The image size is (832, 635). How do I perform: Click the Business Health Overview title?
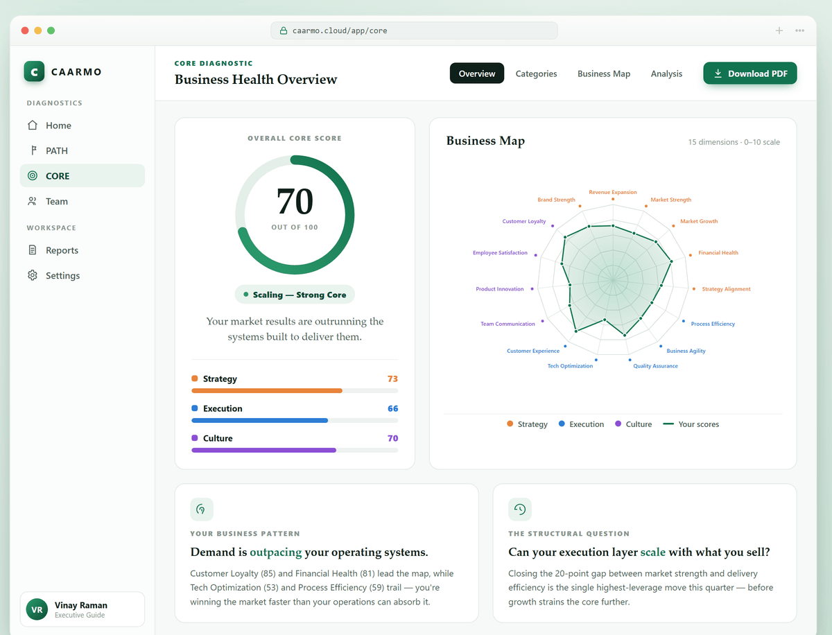pyautogui.click(x=256, y=80)
